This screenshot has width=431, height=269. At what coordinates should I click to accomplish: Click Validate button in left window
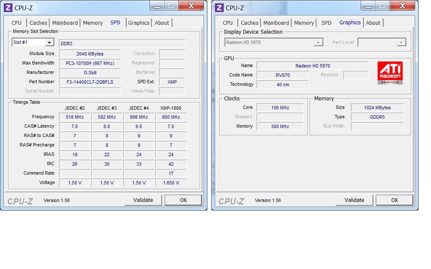click(143, 200)
